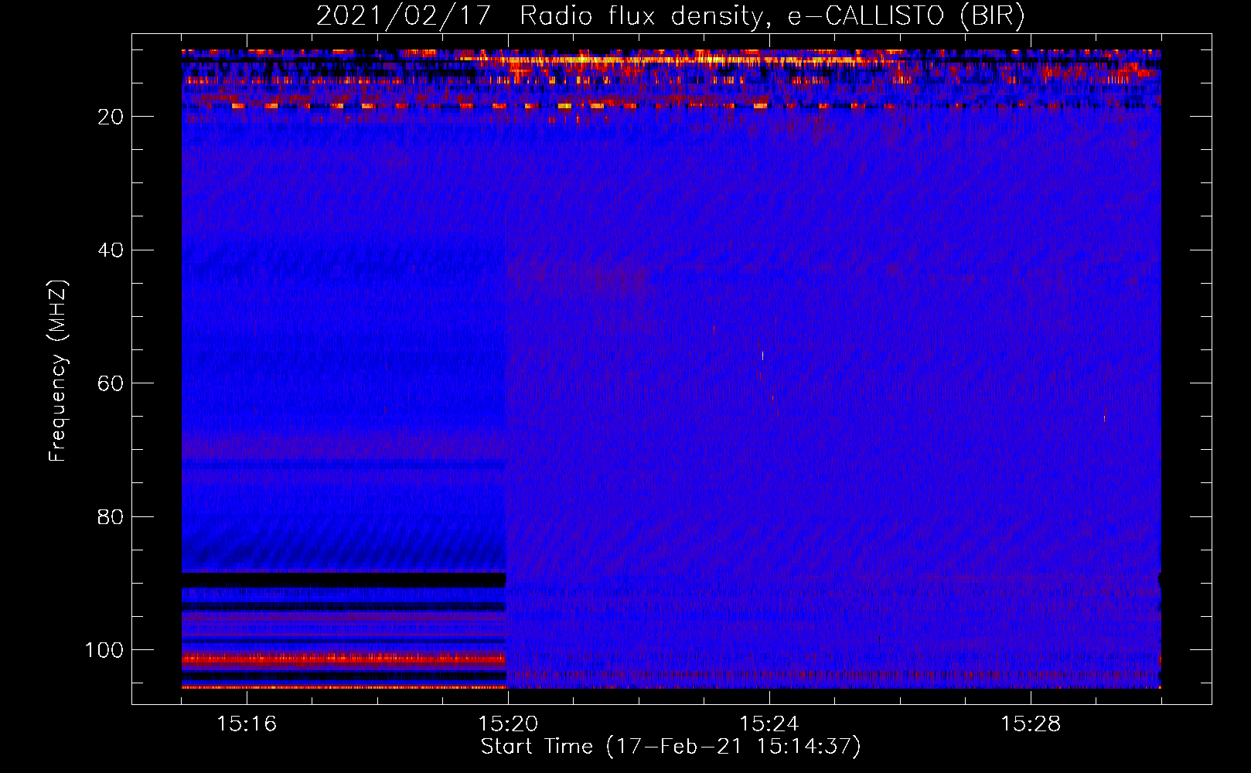Click the 15:16 time tick label
Screen dimensions: 1251x773
247,724
